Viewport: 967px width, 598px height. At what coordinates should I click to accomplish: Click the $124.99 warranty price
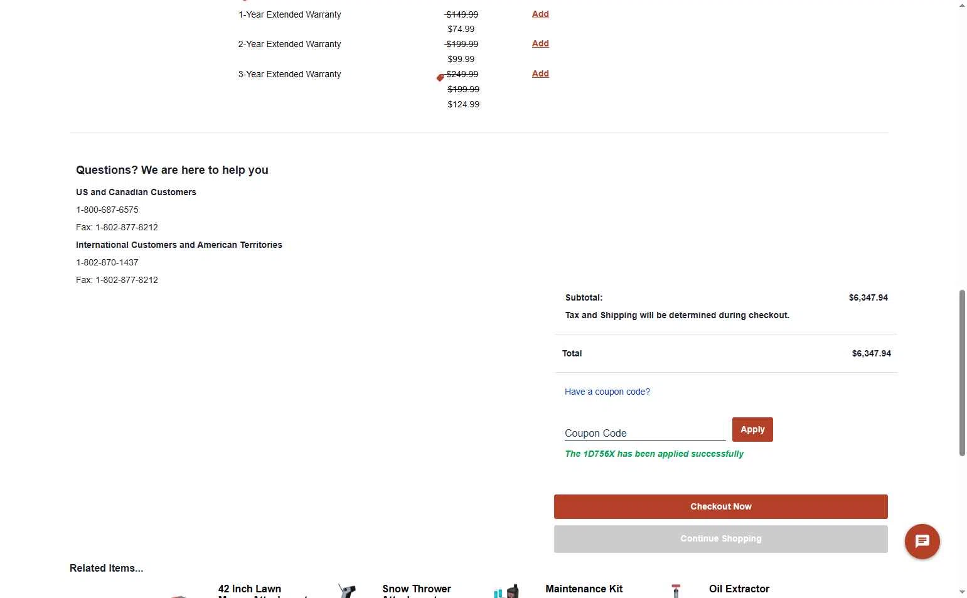pyautogui.click(x=463, y=104)
